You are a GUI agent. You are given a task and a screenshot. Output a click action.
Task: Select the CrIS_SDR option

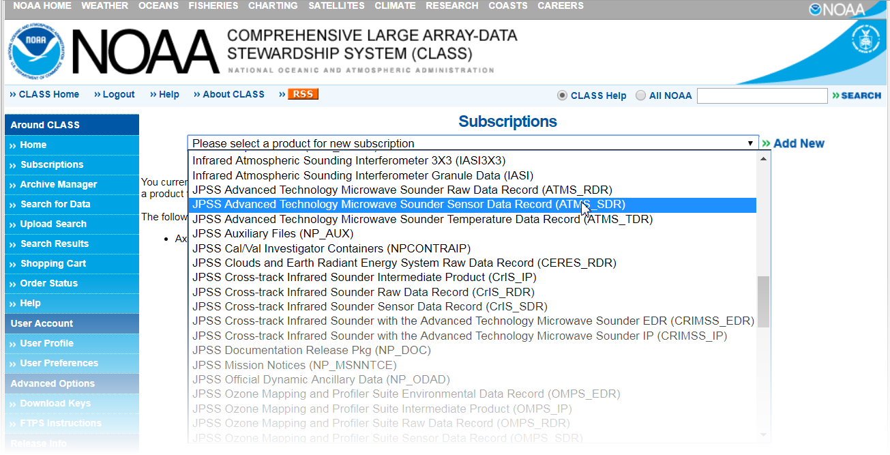click(472, 306)
